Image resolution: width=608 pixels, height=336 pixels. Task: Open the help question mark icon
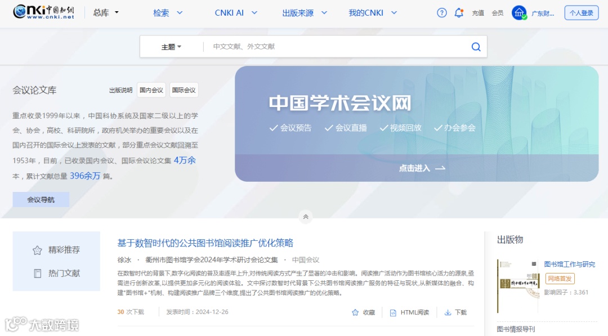click(442, 13)
